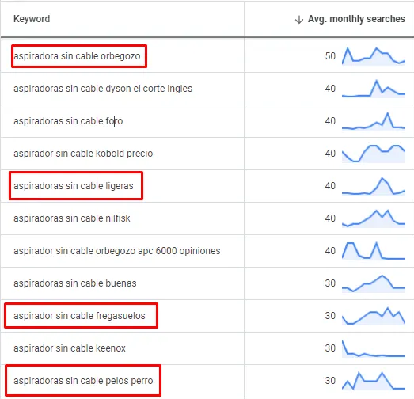Screen dimensions: 414x399
Task: Select keyword aspiradoras sin cable pelos perro
Action: 83,381
